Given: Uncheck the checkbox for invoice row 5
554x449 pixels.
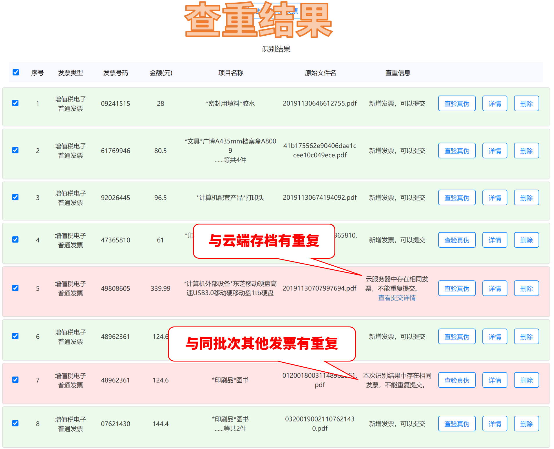Looking at the screenshot, I should pos(15,288).
